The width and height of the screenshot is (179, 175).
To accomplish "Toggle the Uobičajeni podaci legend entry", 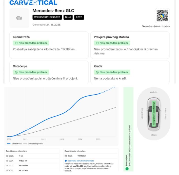I will coord(32,144).
